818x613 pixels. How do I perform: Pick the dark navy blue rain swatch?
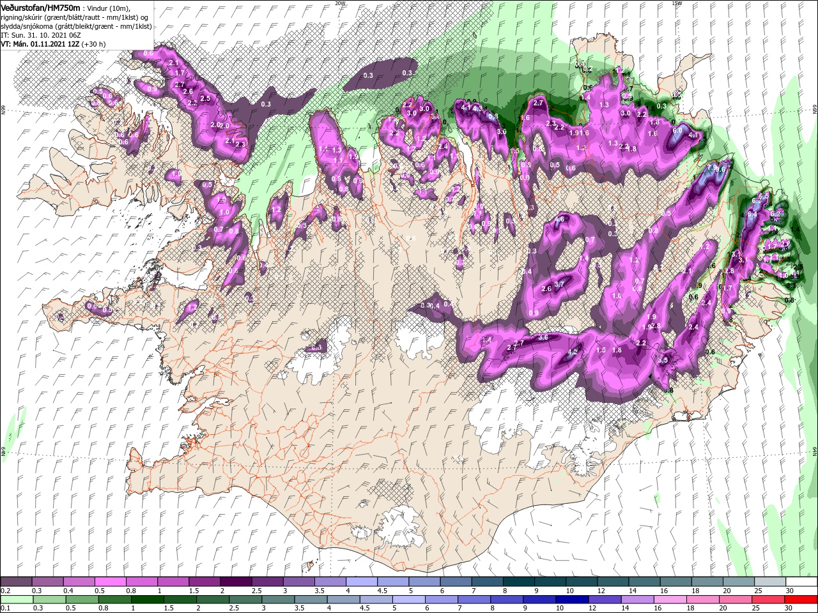[x=571, y=600]
